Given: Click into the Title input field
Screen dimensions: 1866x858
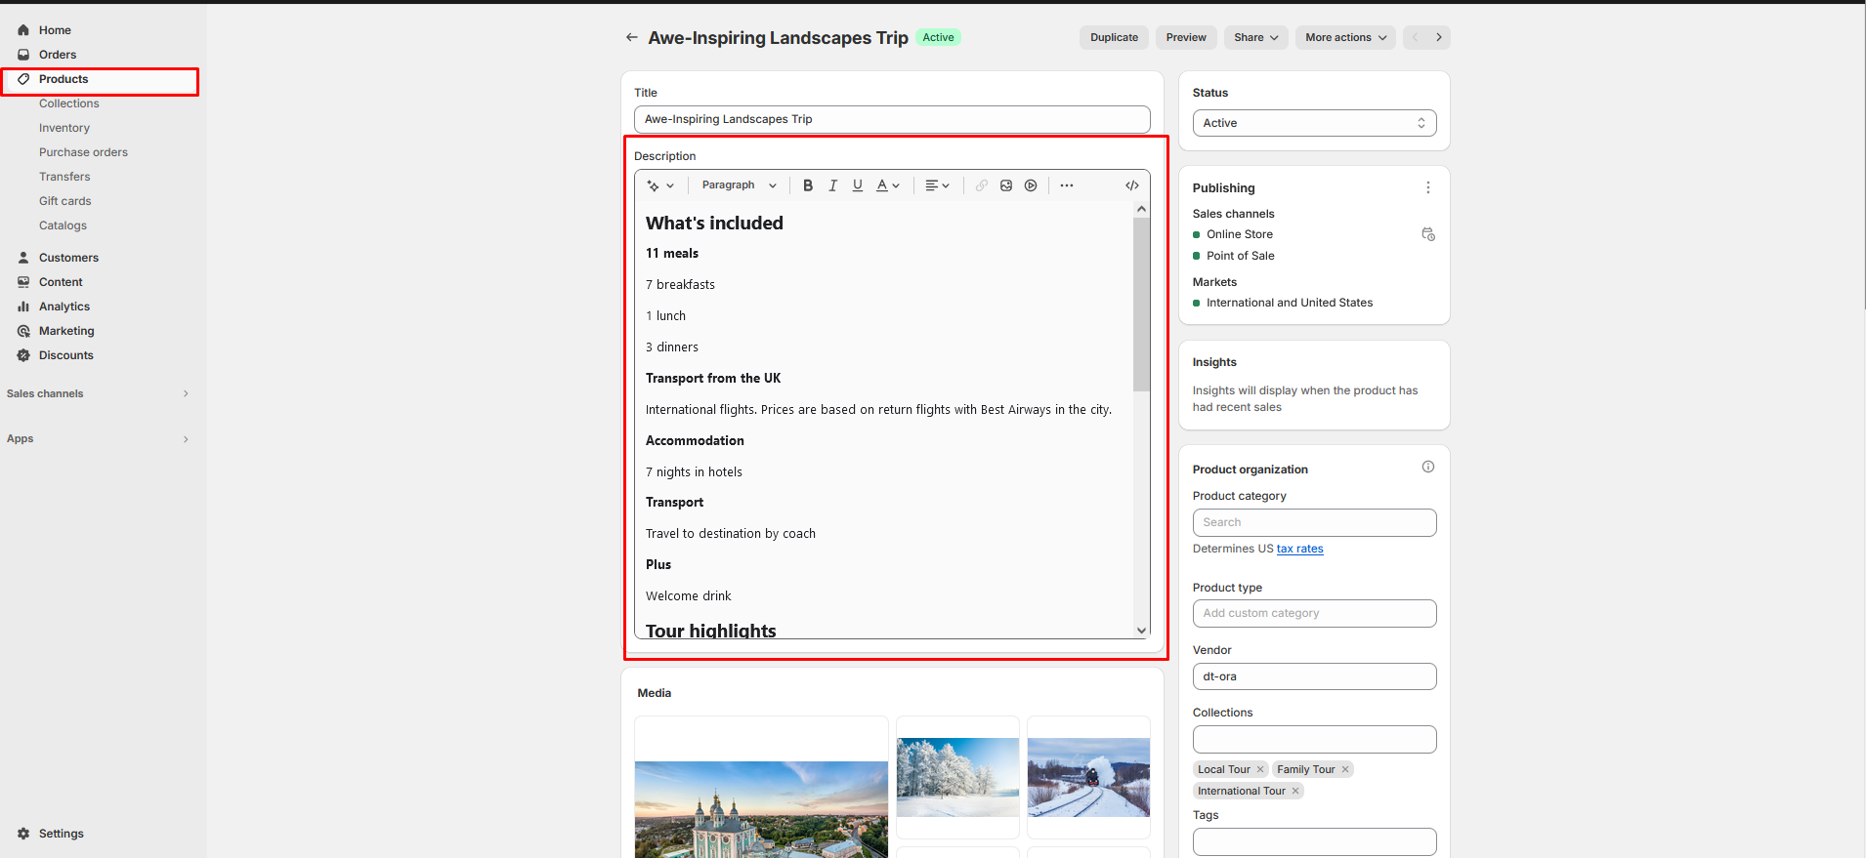Looking at the screenshot, I should pyautogui.click(x=892, y=119).
